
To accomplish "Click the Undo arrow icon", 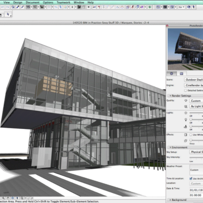I will 2,7.
